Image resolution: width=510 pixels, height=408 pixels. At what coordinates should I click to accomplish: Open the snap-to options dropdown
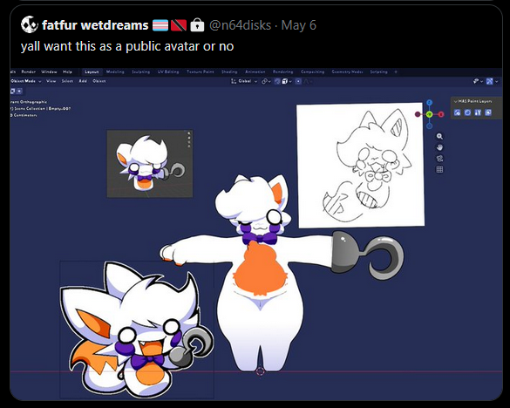[x=287, y=81]
